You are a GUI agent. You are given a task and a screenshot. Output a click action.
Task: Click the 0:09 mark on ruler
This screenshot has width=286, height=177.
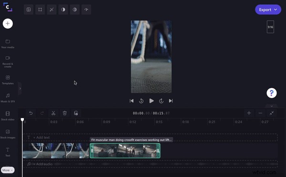click(x=106, y=122)
